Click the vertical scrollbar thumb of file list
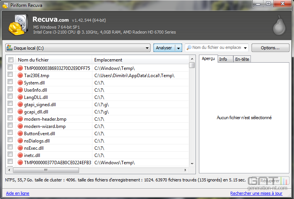This screenshot has width=294, height=199. coord(192,65)
